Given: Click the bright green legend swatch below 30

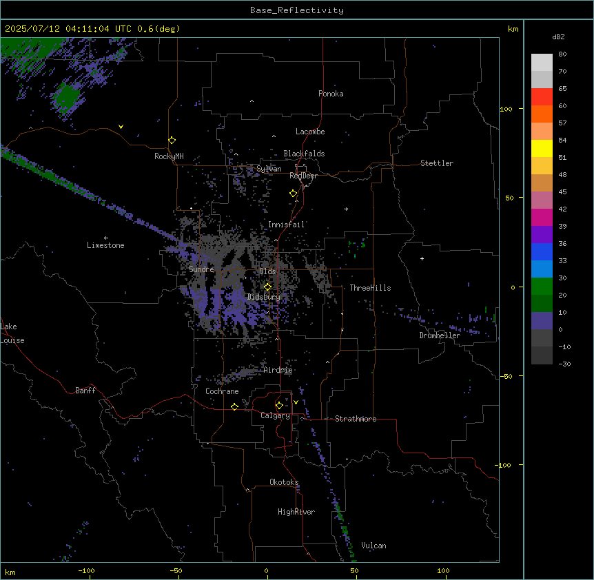Looking at the screenshot, I should [x=542, y=287].
